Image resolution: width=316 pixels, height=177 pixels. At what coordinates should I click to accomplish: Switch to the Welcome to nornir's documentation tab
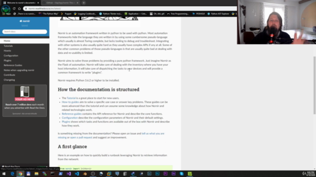pos(21,3)
